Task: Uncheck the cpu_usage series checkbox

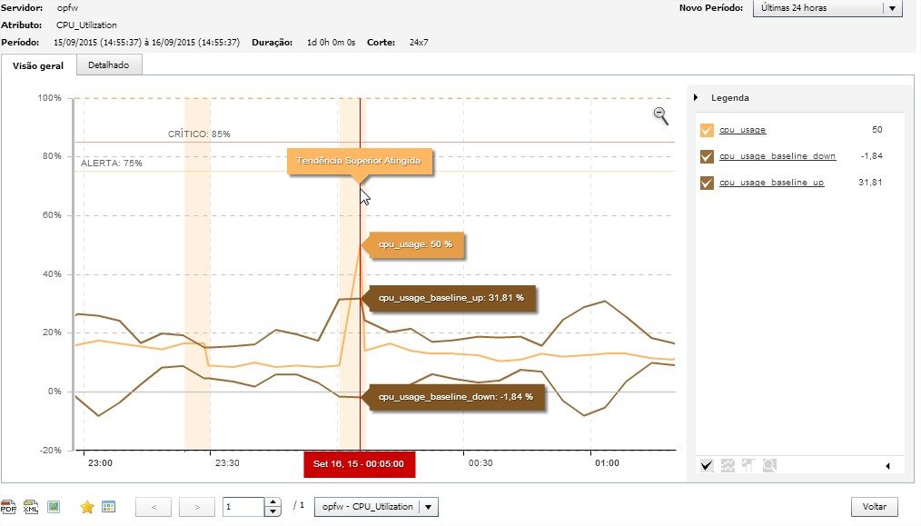Action: (708, 130)
